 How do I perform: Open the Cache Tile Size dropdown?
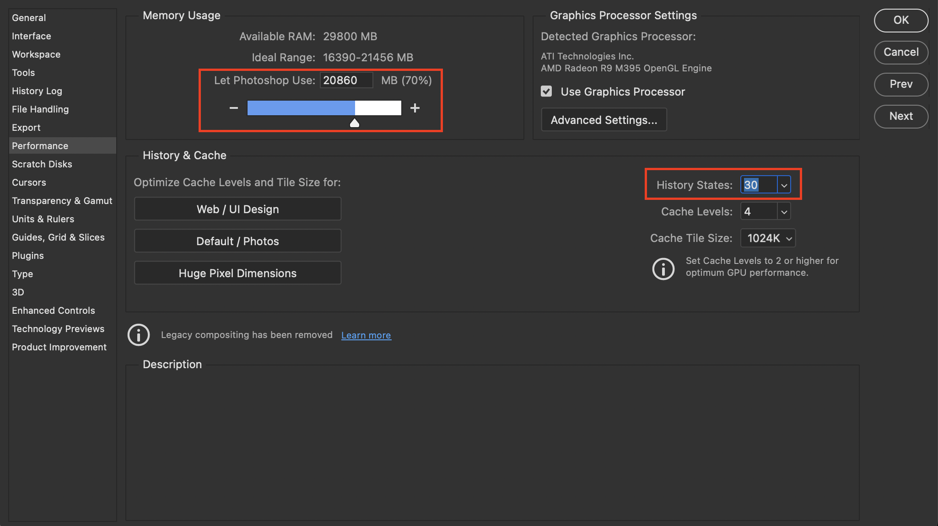click(x=768, y=238)
